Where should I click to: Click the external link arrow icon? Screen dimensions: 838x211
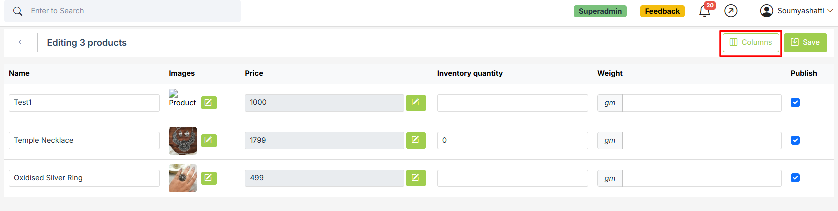pyautogui.click(x=731, y=11)
